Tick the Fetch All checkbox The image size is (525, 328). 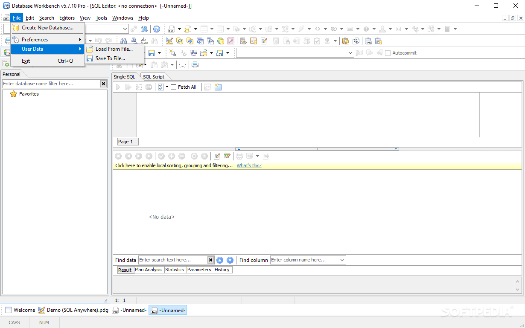click(x=173, y=87)
